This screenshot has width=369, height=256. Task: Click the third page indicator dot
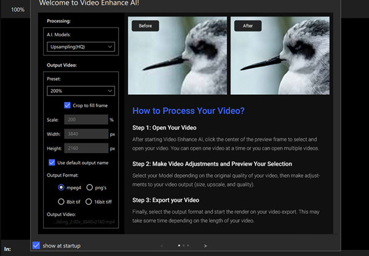point(188,246)
